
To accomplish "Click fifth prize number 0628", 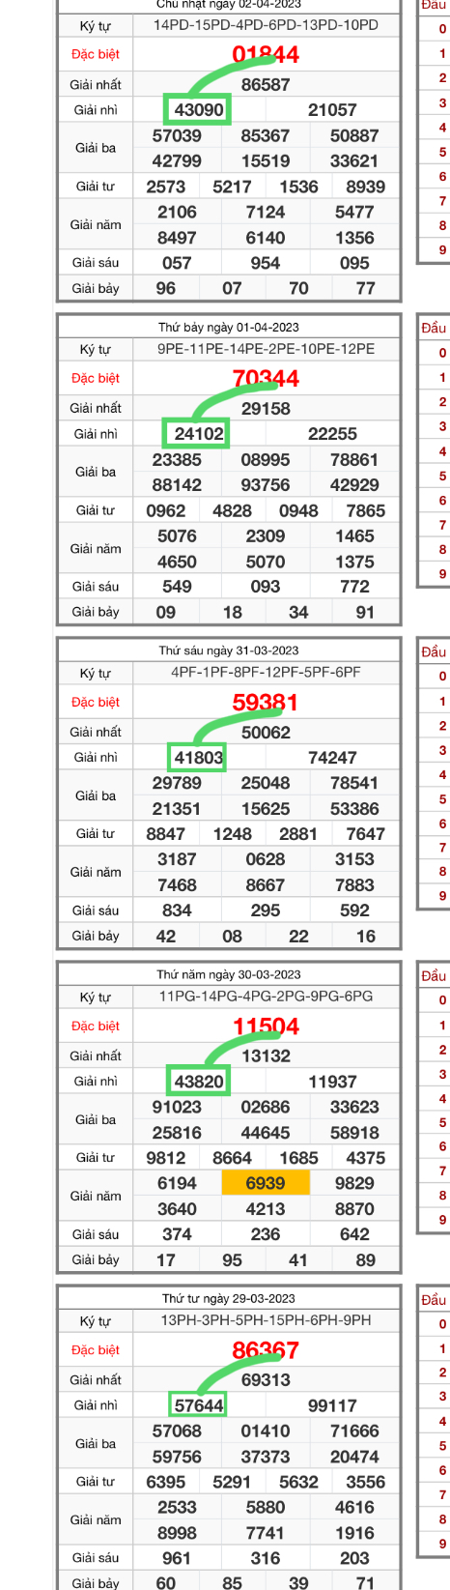I will click(x=266, y=859).
